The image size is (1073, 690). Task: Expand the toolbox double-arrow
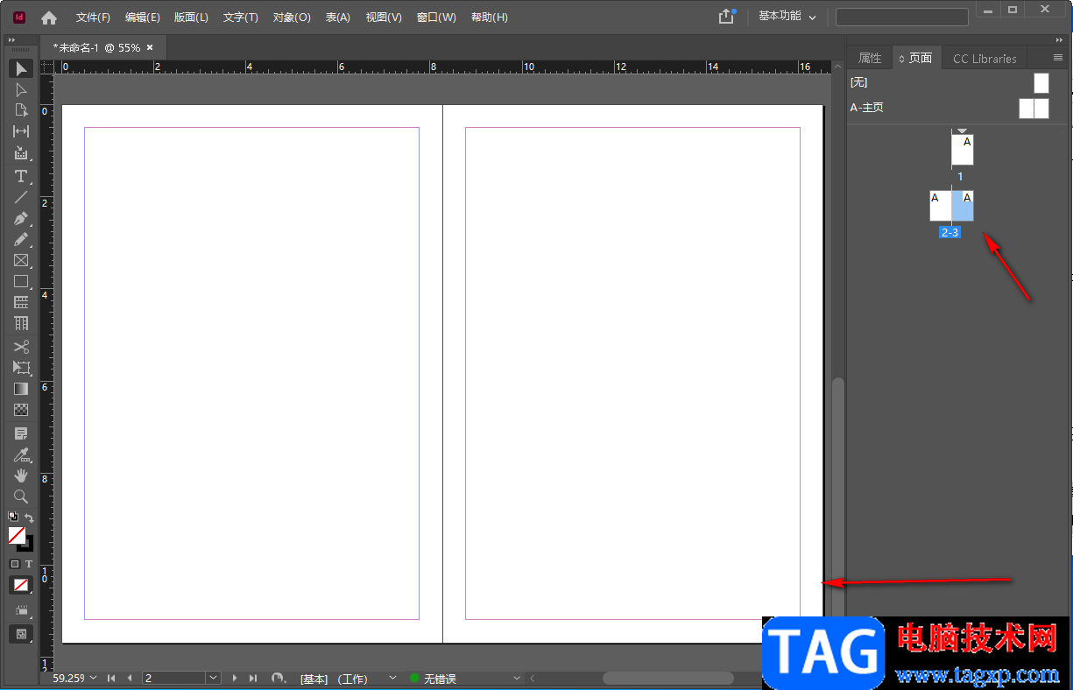[12, 40]
